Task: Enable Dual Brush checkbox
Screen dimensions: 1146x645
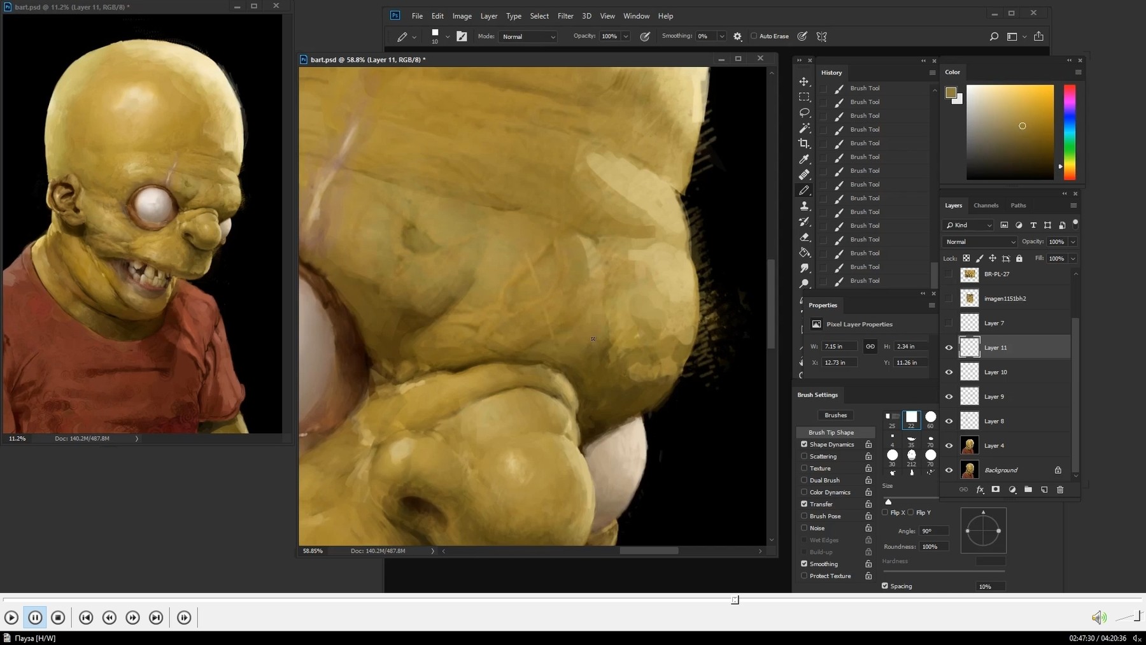Action: [804, 480]
